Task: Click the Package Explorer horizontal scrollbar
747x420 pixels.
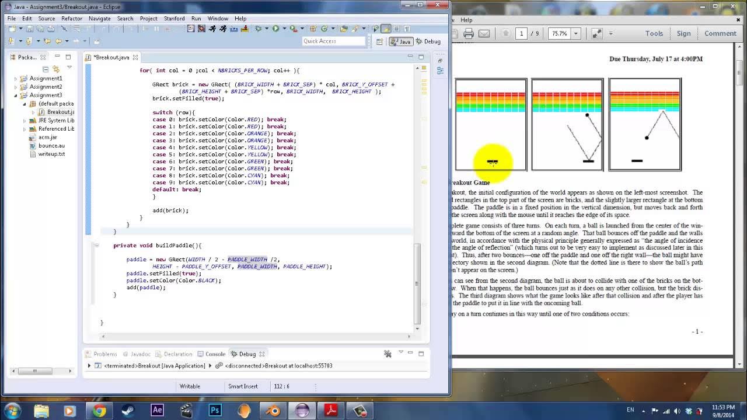Action: [35, 370]
